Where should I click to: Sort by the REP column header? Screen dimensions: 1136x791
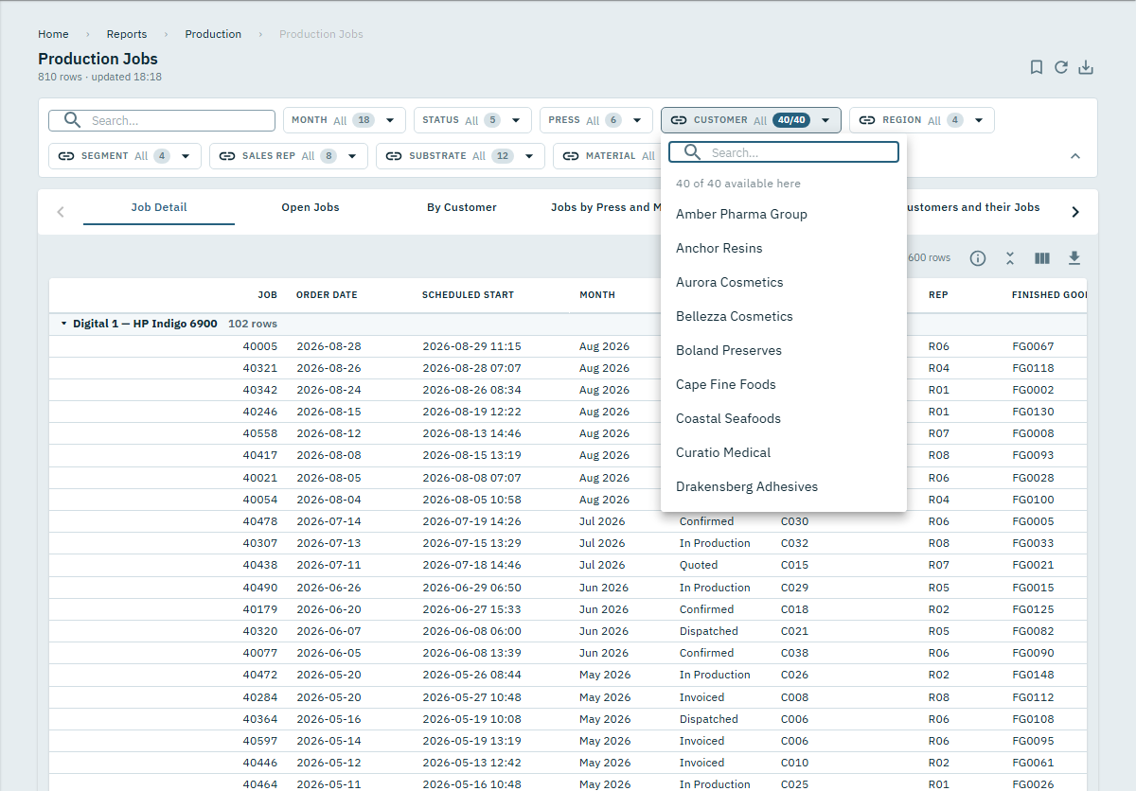(x=938, y=295)
